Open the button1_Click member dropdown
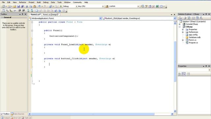This screenshot has width=211, height=119. coord(175,19)
